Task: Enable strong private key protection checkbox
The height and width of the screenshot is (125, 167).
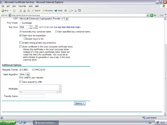Action: [x=21, y=43]
